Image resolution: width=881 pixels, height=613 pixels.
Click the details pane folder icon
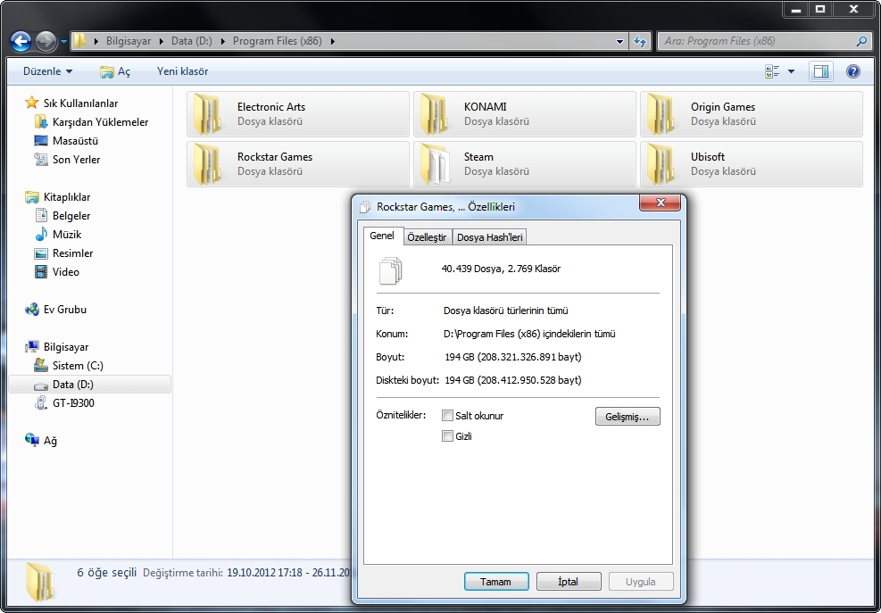[x=40, y=584]
